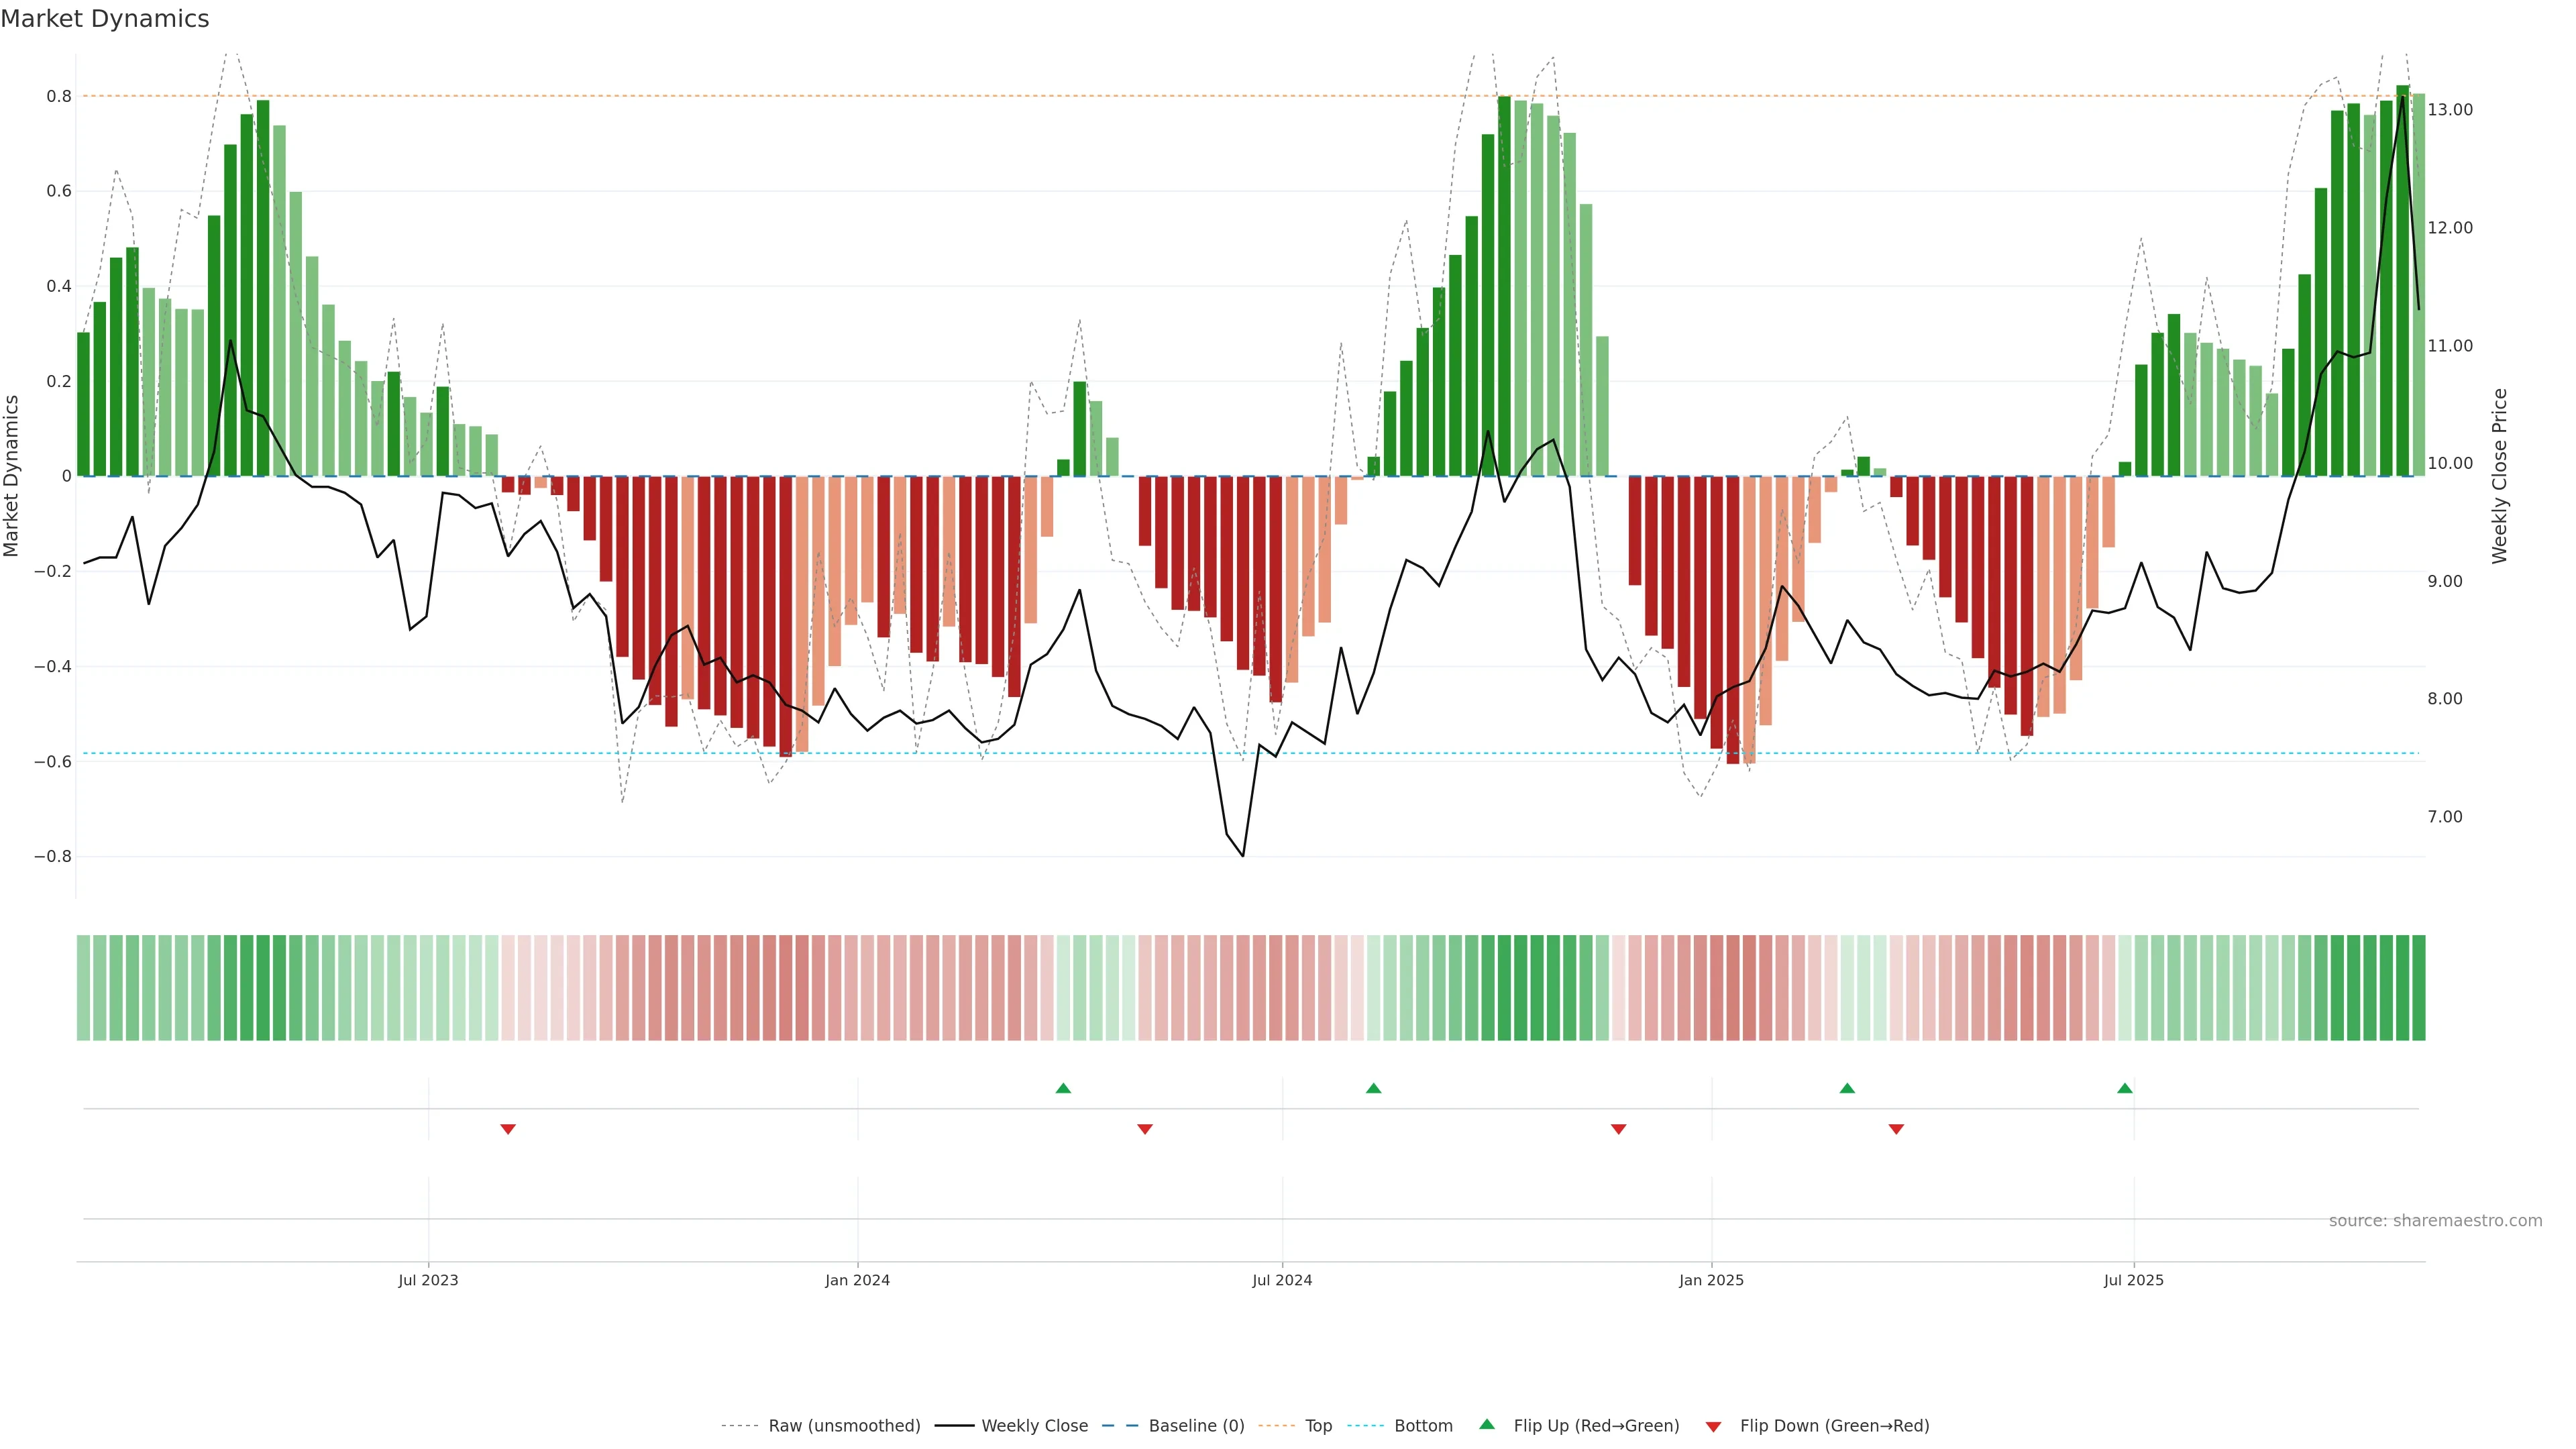Click the Market Dynamics chart title
Viewport: 2576px width, 1449px height.
coord(105,19)
